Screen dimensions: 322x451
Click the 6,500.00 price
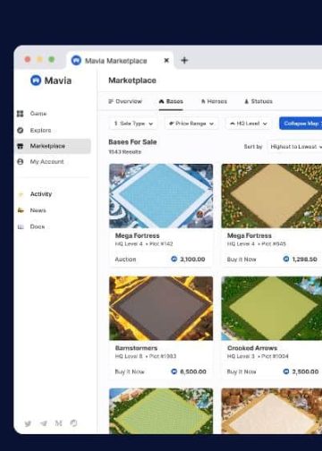(193, 371)
